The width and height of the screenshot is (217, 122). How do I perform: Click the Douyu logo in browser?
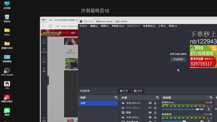click(63, 33)
